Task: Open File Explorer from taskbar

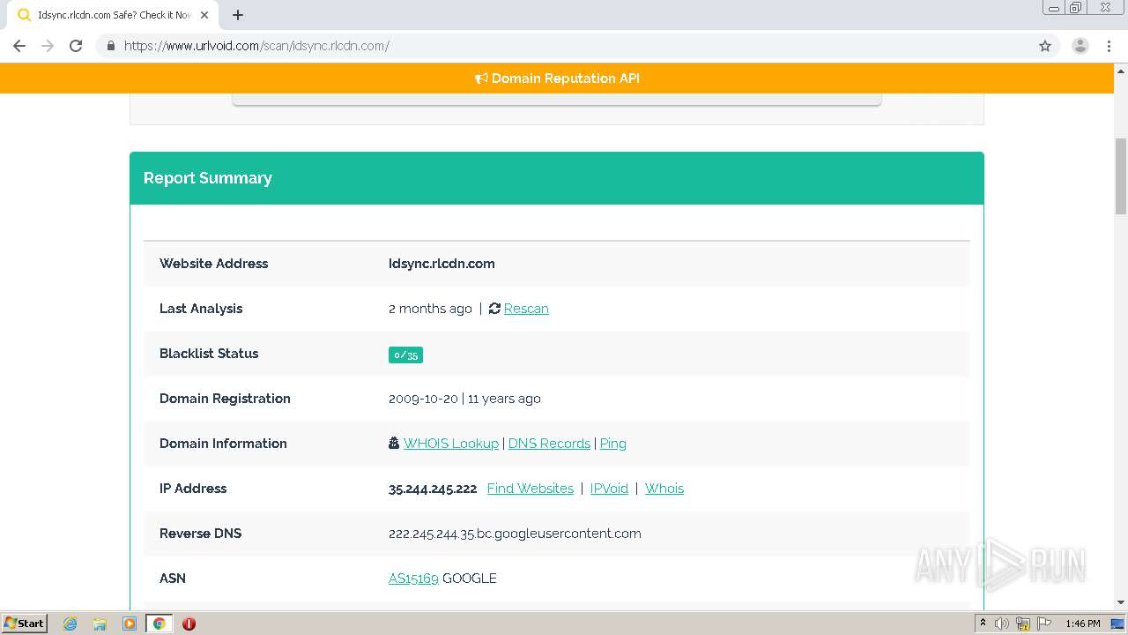Action: [100, 624]
